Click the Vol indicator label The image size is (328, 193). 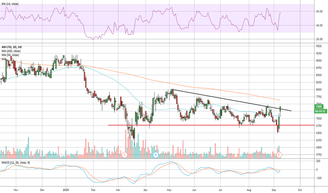click(4, 59)
